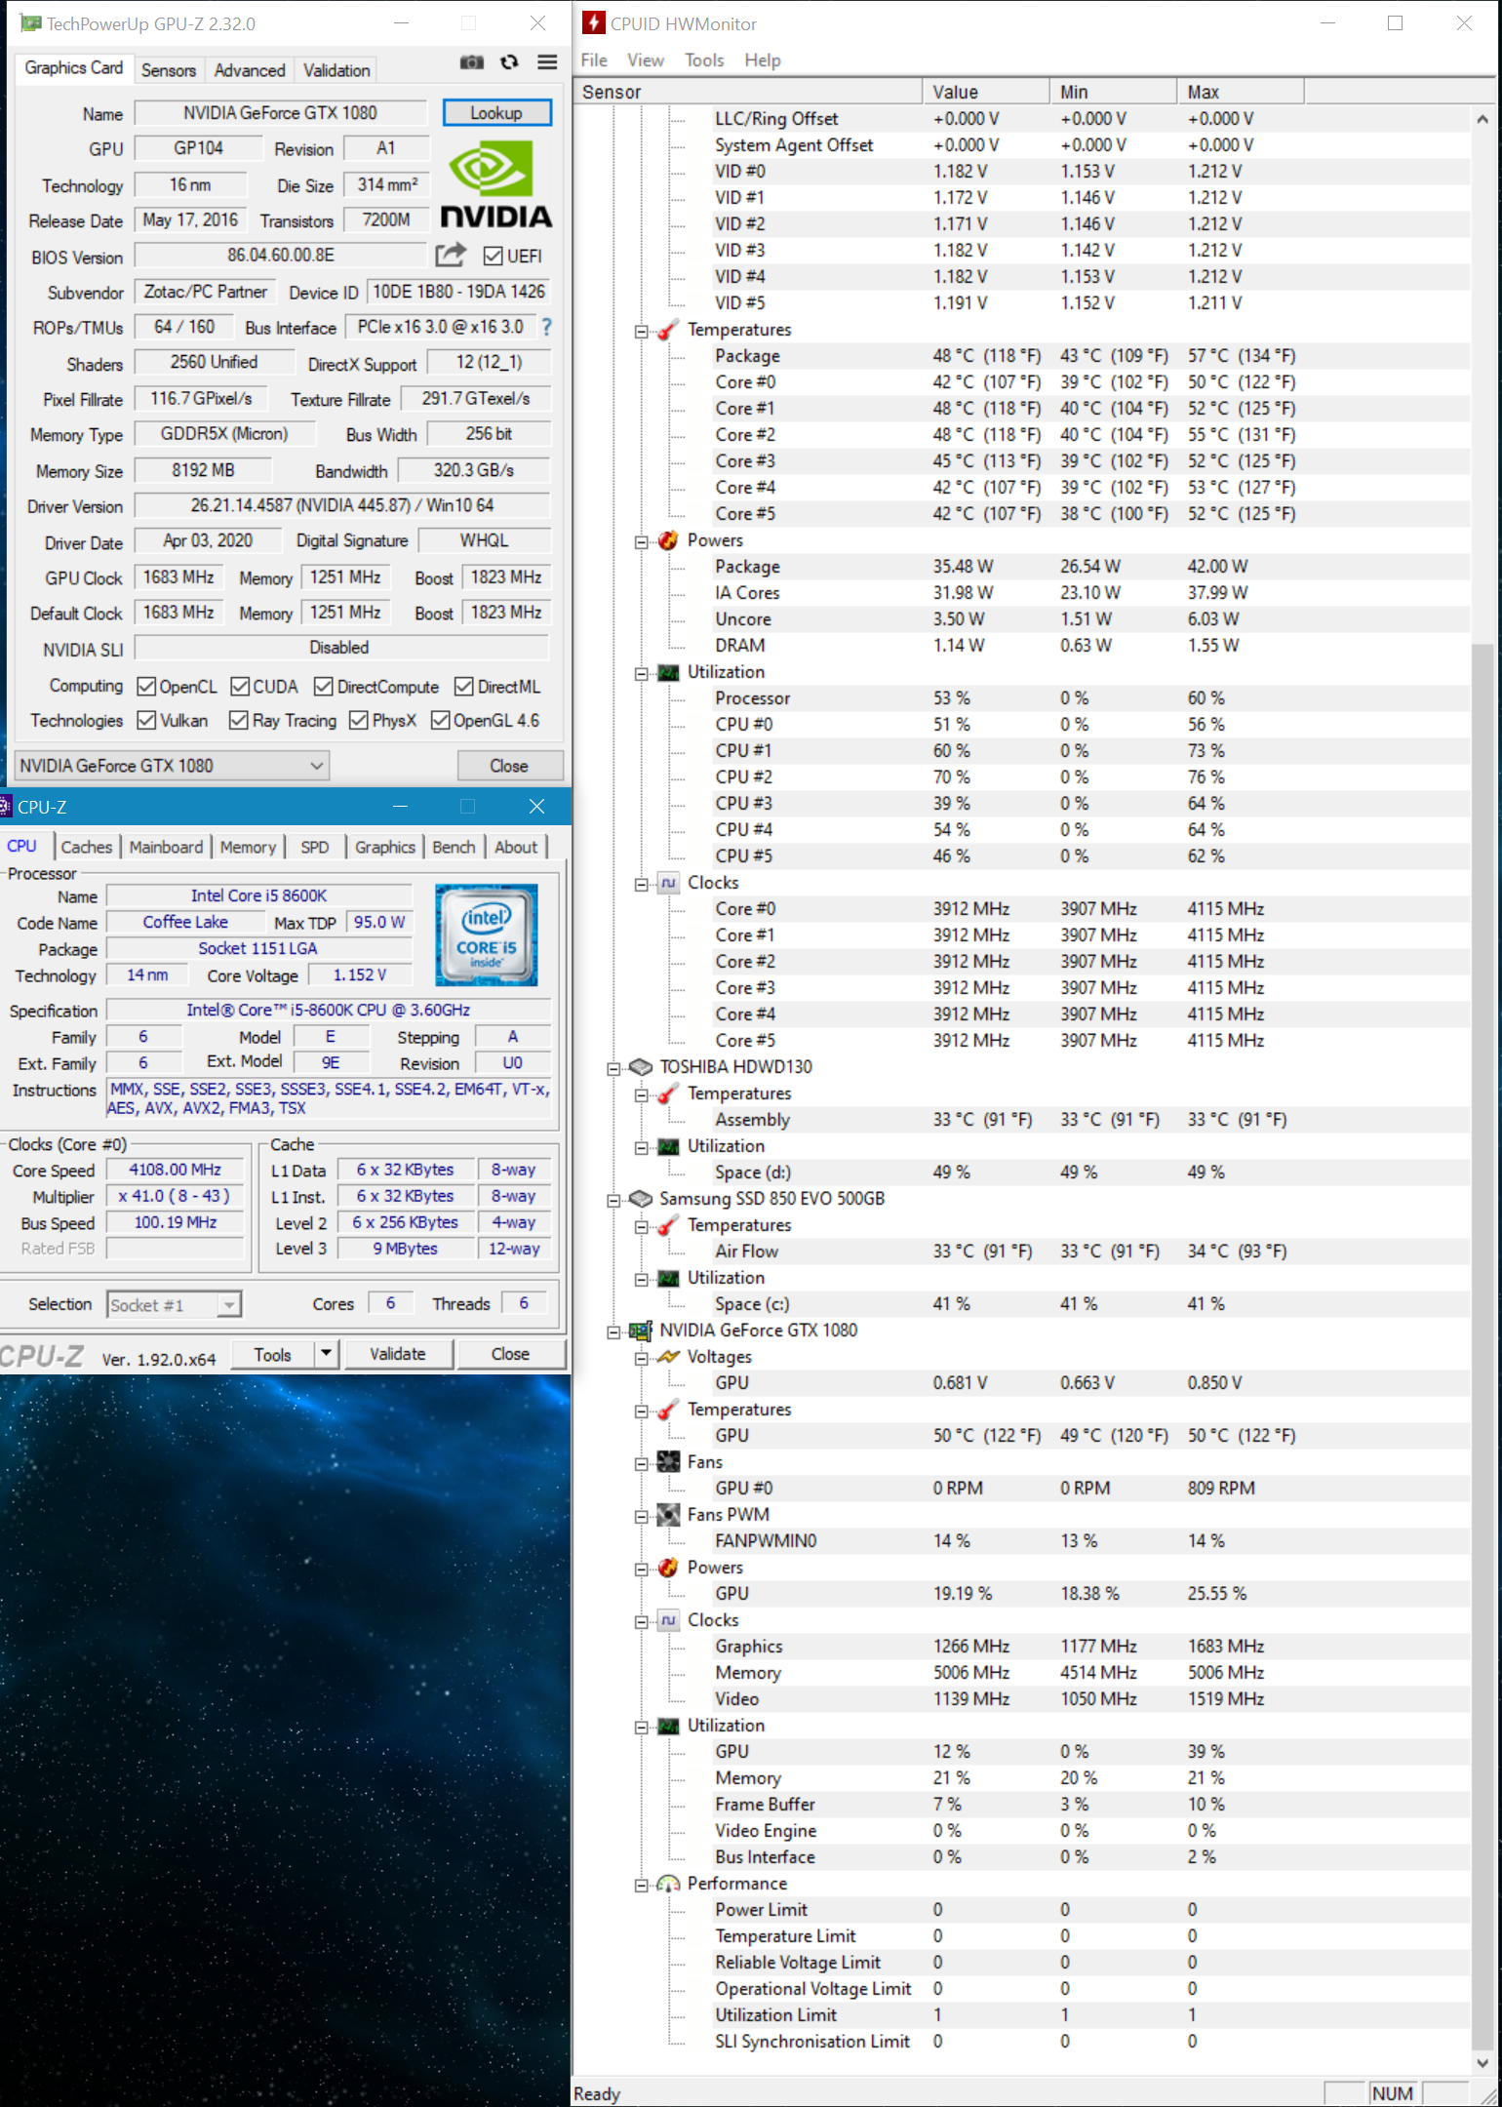The width and height of the screenshot is (1502, 2107).
Task: Switch to the CPU-Z Mainboard tab
Action: [x=166, y=847]
